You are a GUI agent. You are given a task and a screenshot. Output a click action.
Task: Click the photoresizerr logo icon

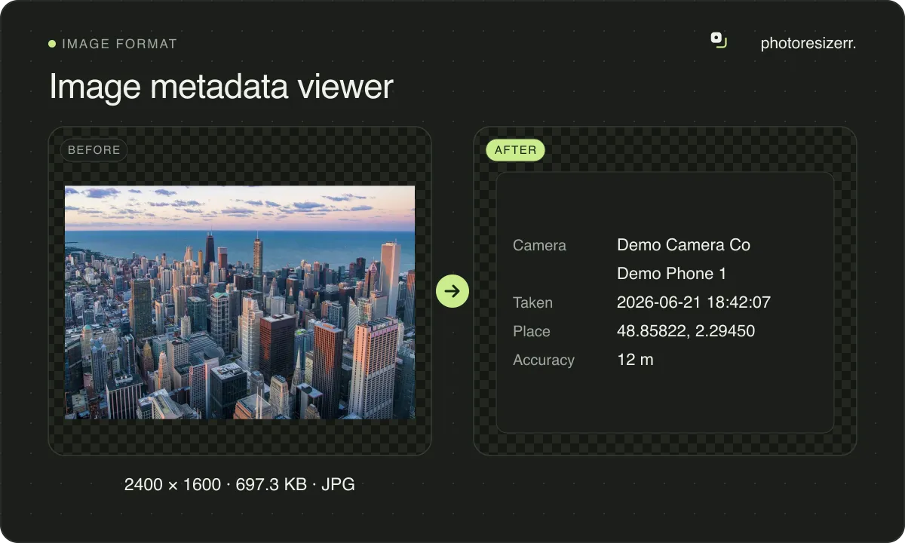(x=719, y=40)
